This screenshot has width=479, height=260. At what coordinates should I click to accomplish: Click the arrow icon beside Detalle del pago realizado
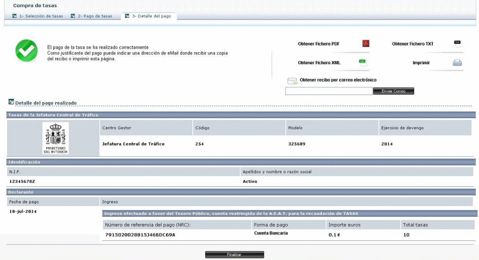point(11,102)
